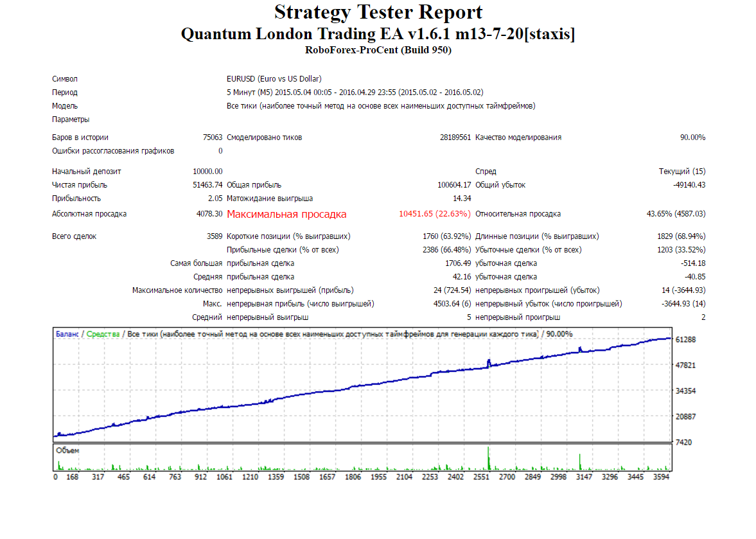
Task: Select initial deposit value 10000.00
Action: pos(208,172)
